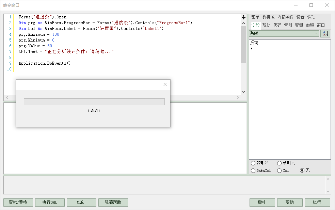This screenshot has height=210, width=335.
Task: Click the 执行 button
Action: 317,202
